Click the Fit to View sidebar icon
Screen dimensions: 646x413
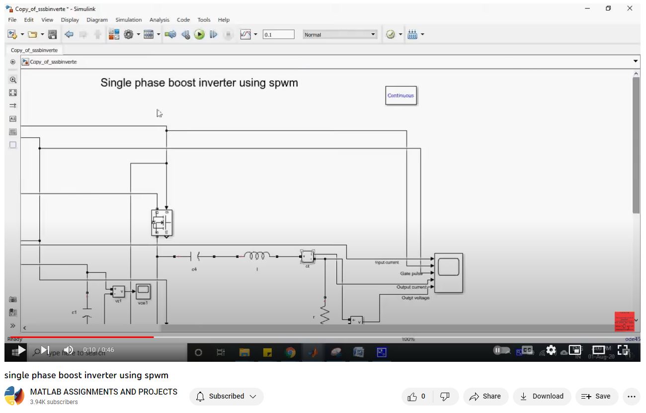click(x=13, y=92)
